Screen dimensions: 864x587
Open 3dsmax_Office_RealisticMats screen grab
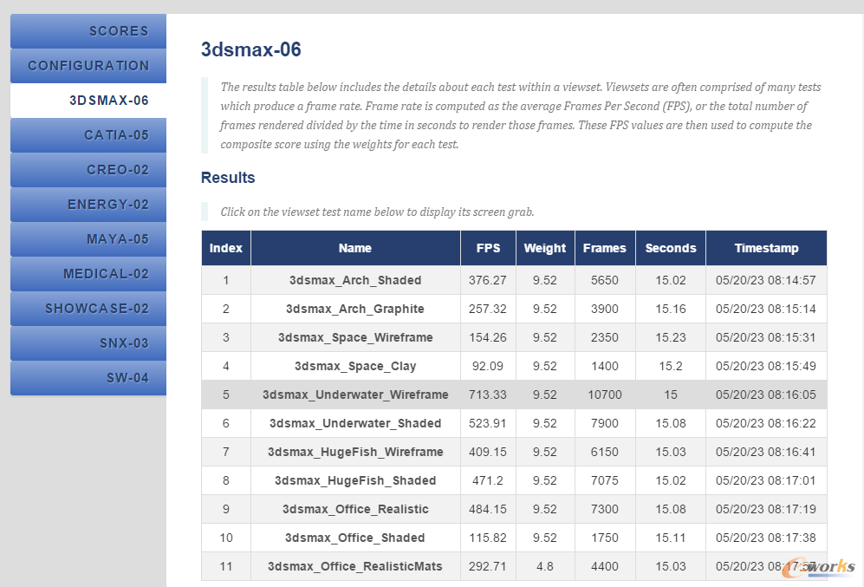pyautogui.click(x=355, y=566)
